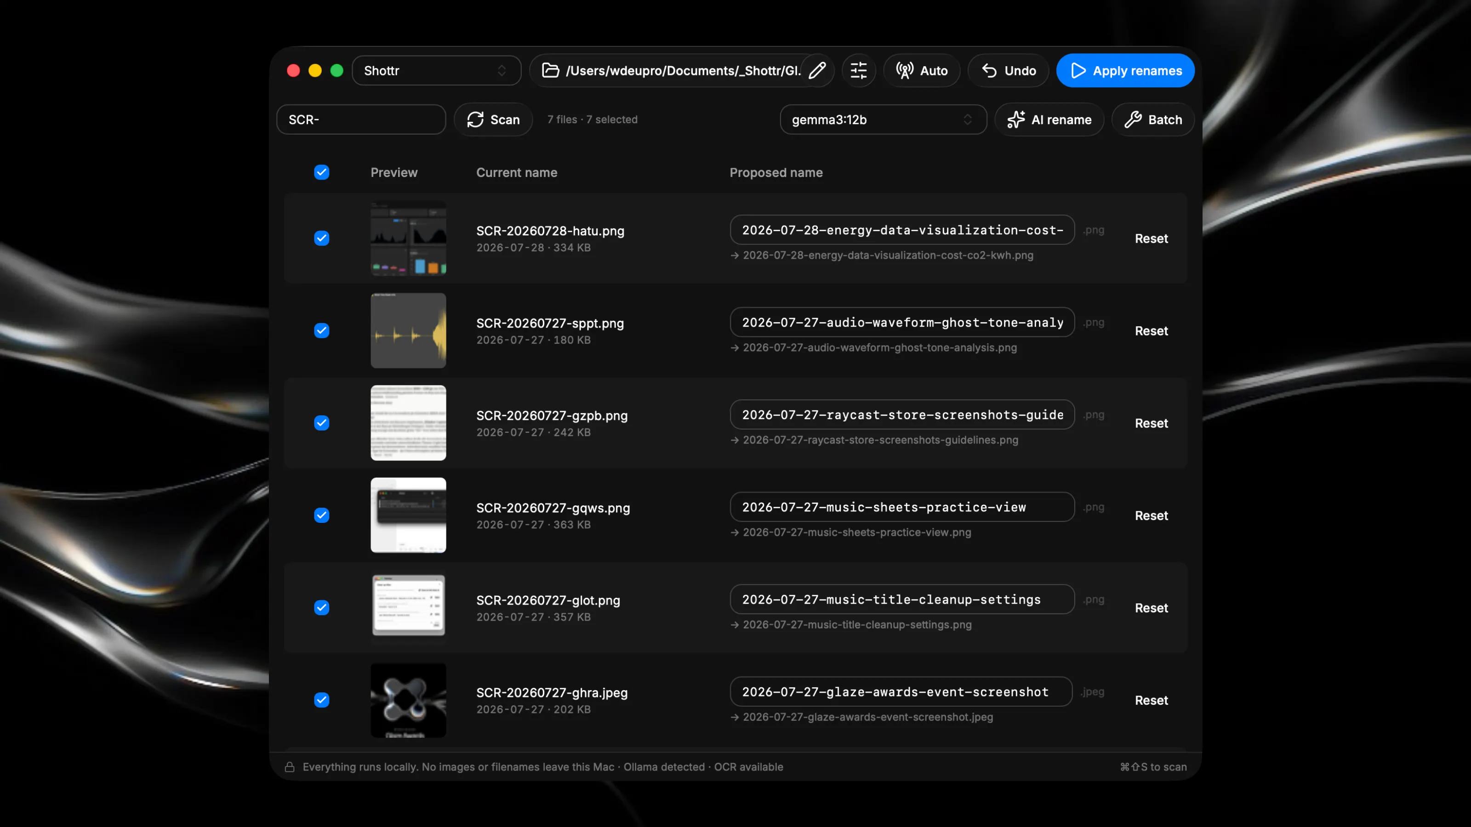The width and height of the screenshot is (1471, 827).
Task: Undo the last rename
Action: point(1008,71)
